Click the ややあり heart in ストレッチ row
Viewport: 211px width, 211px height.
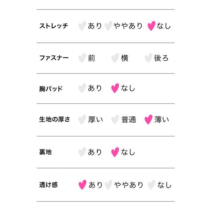tap(108, 26)
